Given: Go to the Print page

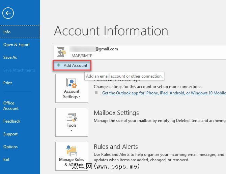Looking at the screenshot, I should [8, 83].
